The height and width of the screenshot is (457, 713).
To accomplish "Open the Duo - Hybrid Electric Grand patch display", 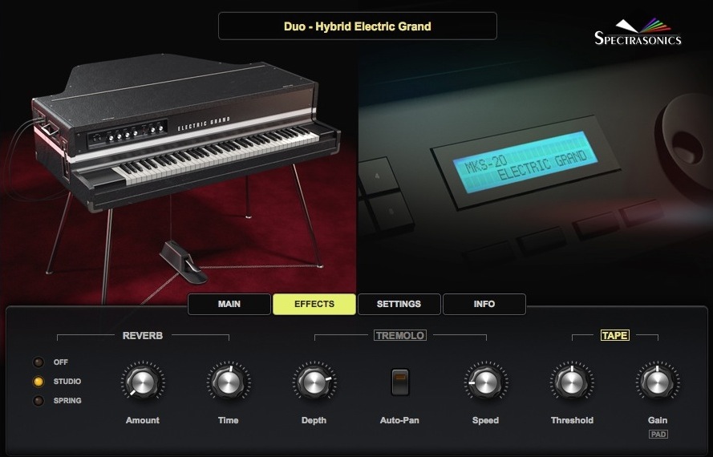I will 358,26.
